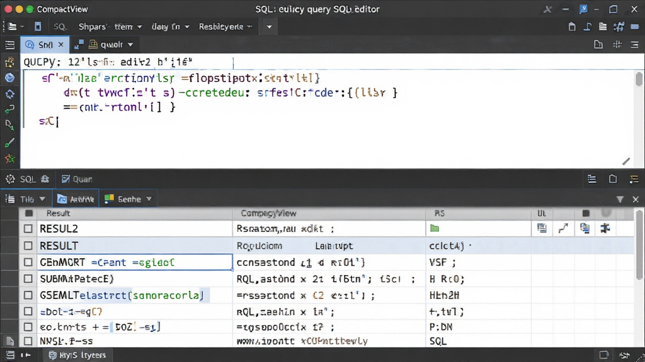Viewport: 645px width, 362px height.
Task: Open the new file icon beside tabs
Action: [598, 45]
